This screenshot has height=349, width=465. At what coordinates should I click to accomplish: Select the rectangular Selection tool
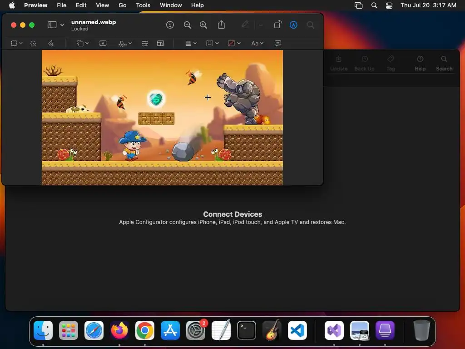[14, 43]
